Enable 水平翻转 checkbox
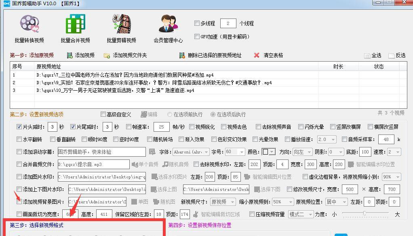 point(19,139)
